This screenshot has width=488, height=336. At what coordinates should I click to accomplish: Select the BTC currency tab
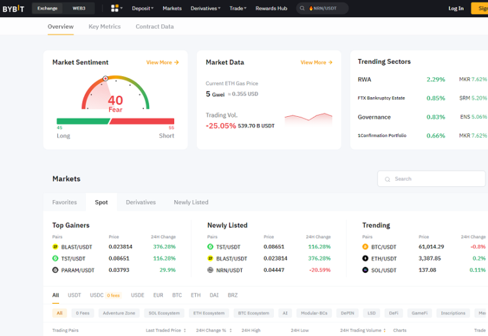pos(177,295)
